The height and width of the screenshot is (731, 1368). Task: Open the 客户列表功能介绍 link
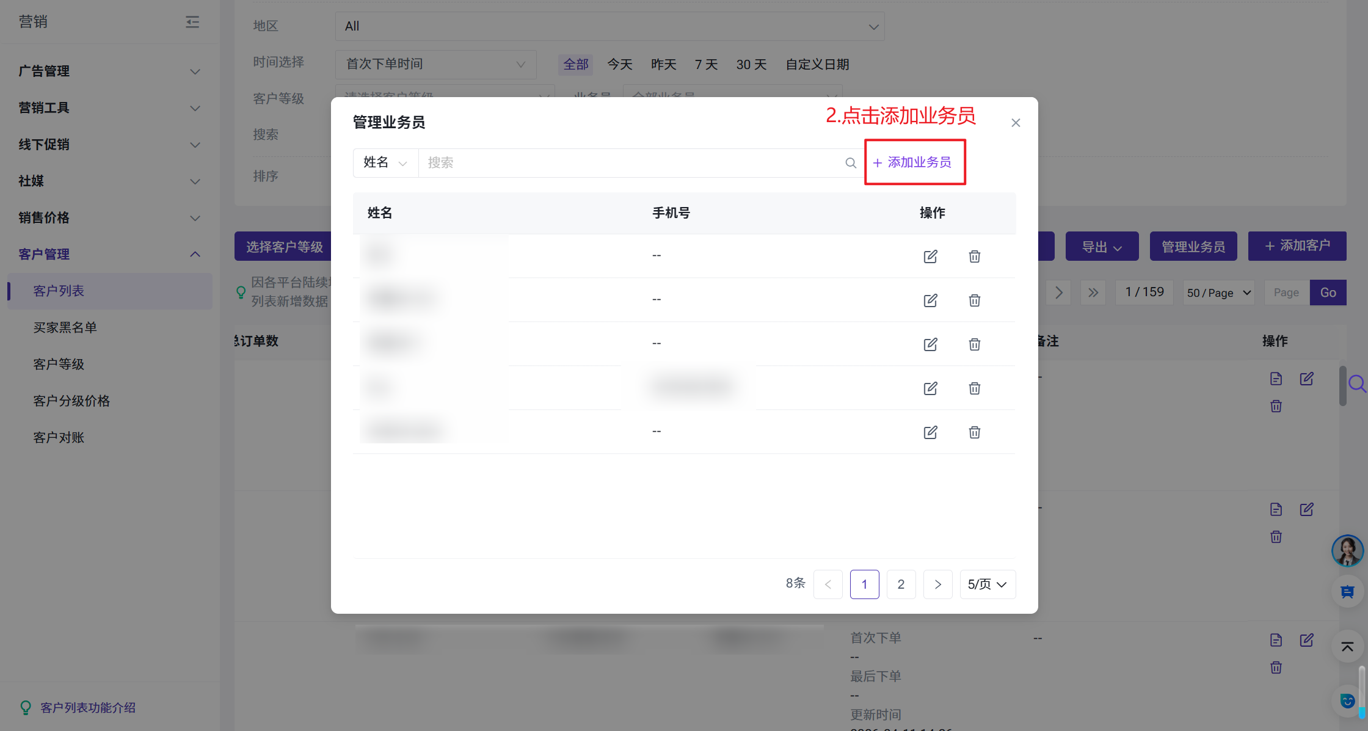pyautogui.click(x=88, y=707)
